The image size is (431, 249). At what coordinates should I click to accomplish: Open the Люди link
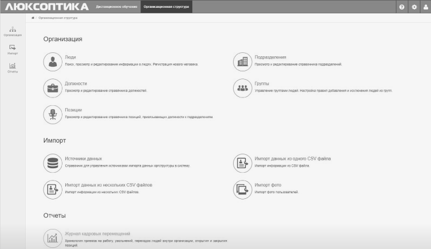[x=70, y=57]
